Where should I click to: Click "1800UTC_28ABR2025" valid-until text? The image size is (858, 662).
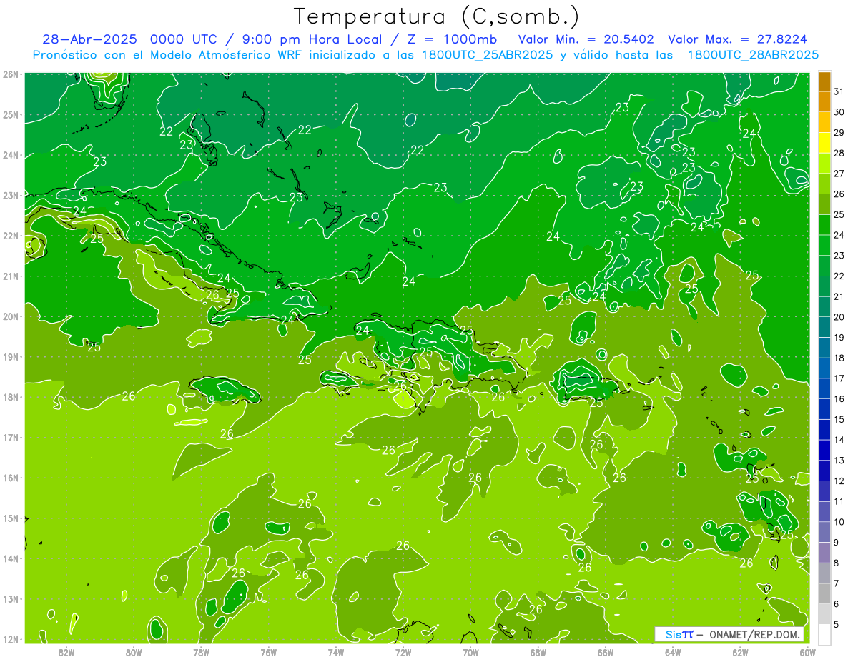click(753, 55)
